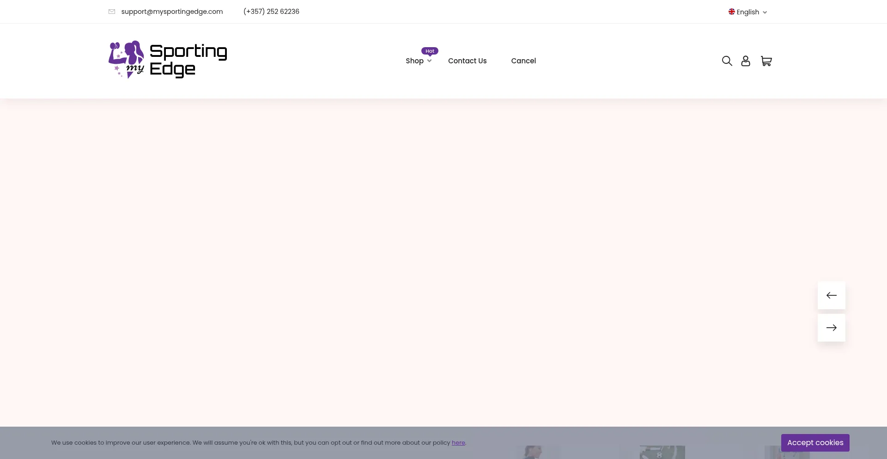Image resolution: width=887 pixels, height=459 pixels.
Task: Click the email envelope icon
Action: (x=112, y=12)
